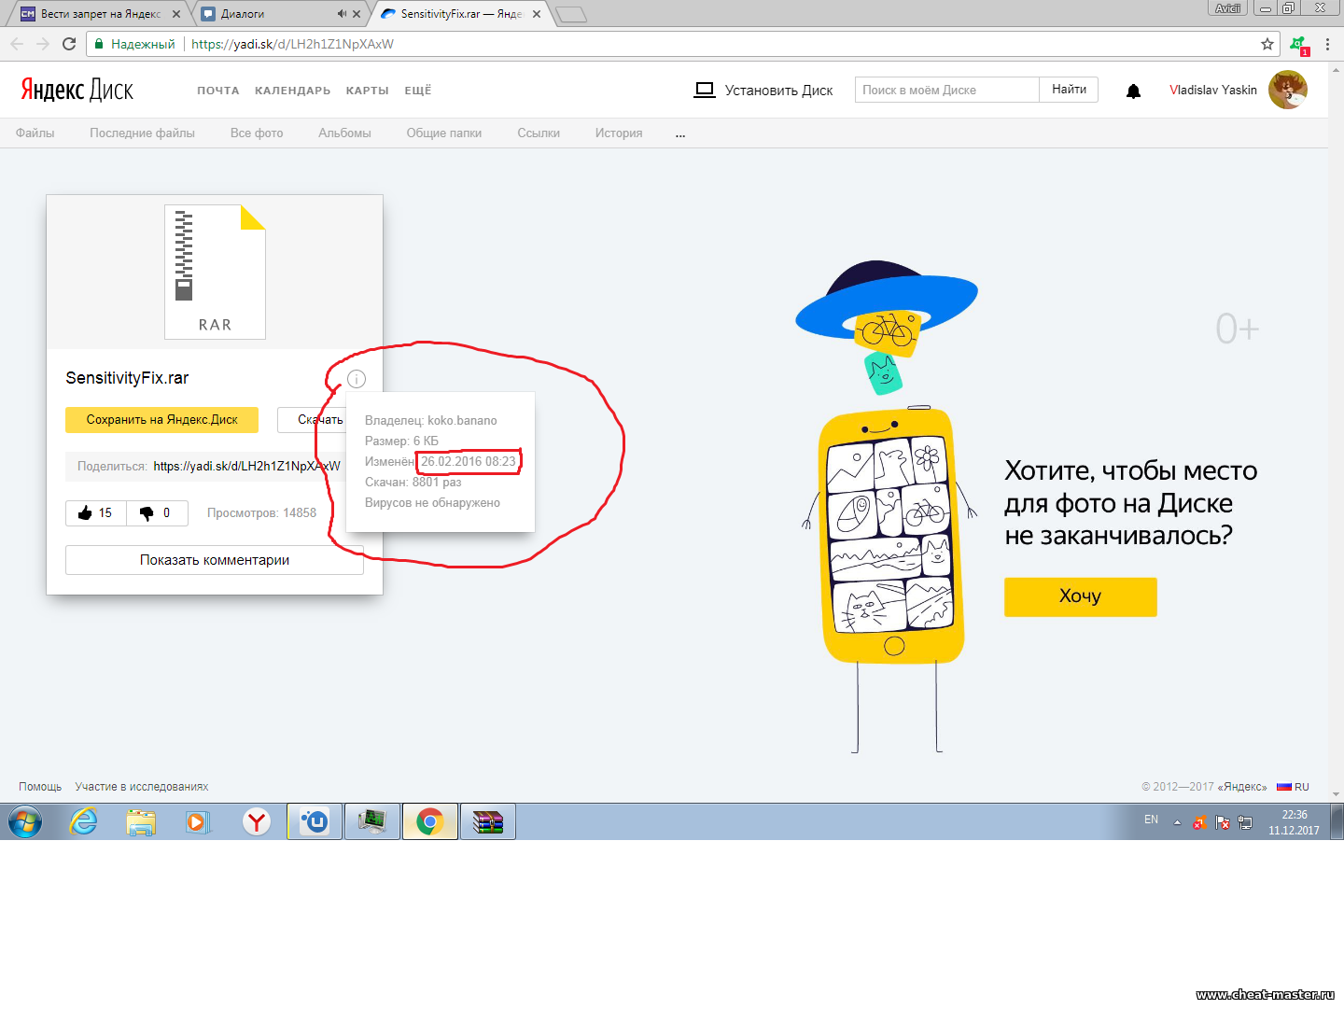Screen dimensions: 1344x1009
Task: Click Показать комментарии button
Action: (214, 560)
